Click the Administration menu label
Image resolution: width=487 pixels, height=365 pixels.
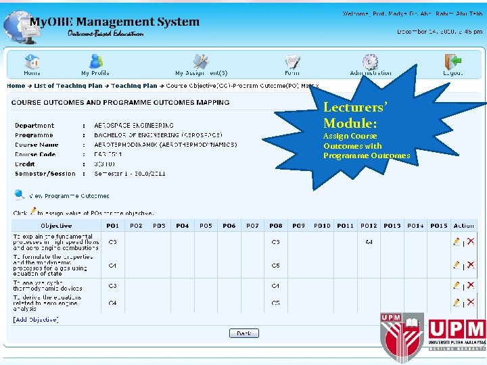click(371, 73)
